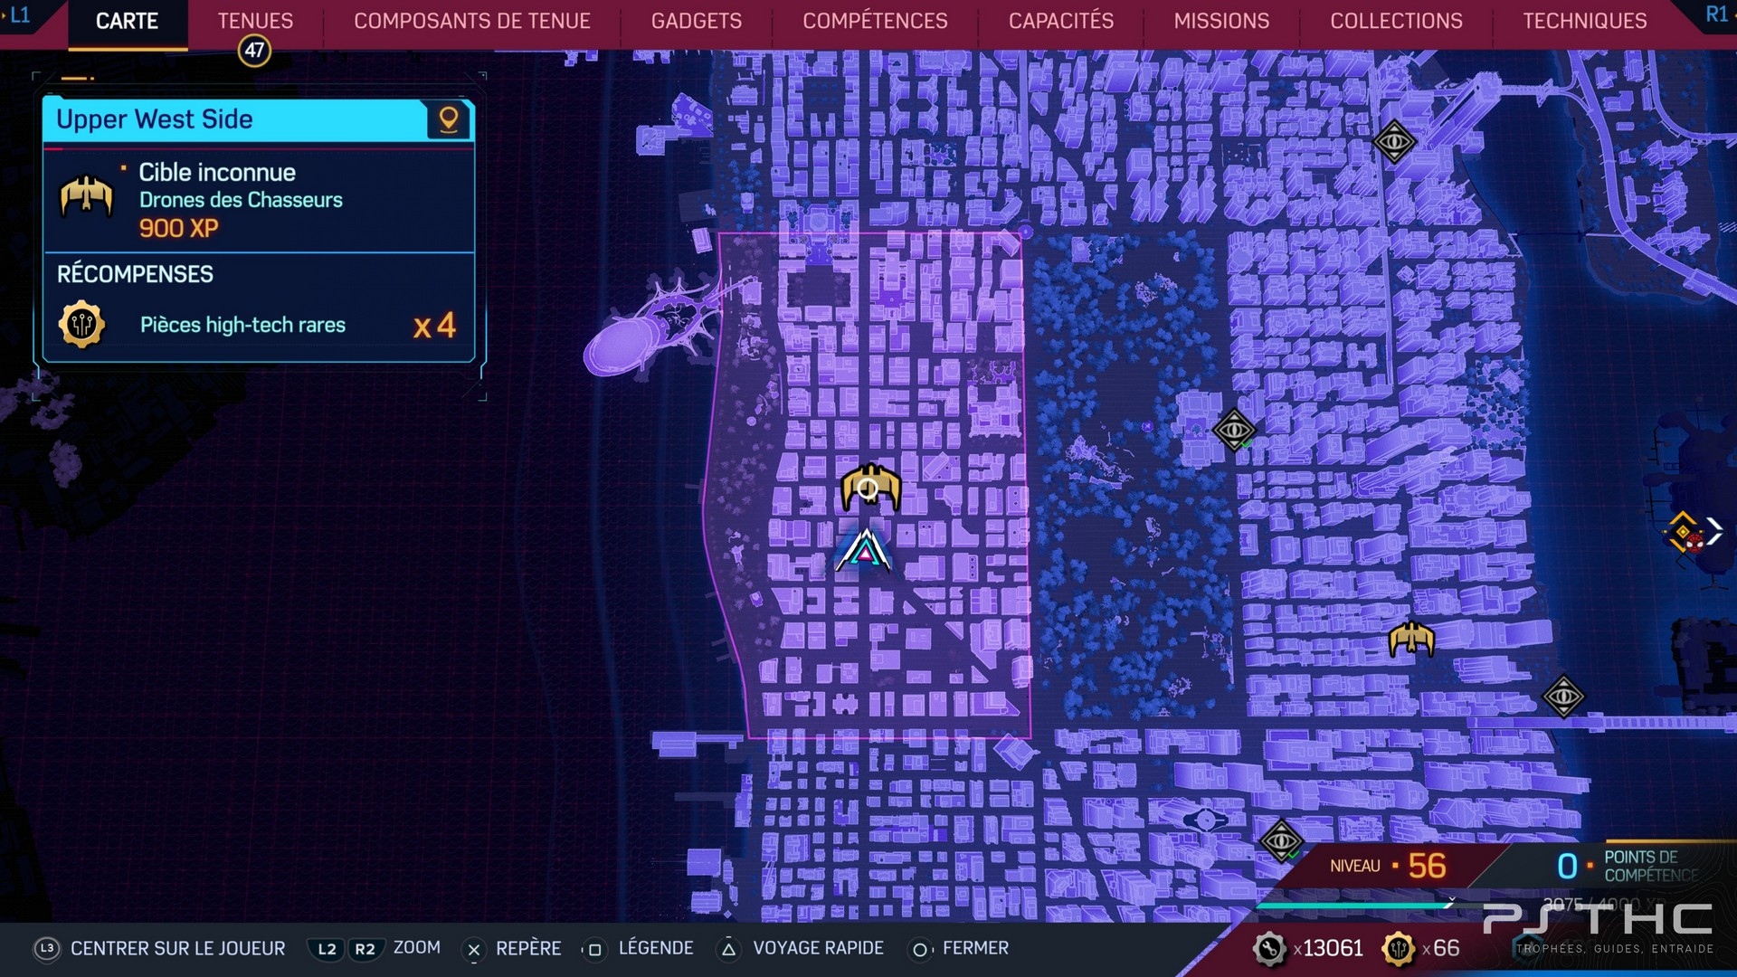Click the L3 stick button icon

[47, 948]
